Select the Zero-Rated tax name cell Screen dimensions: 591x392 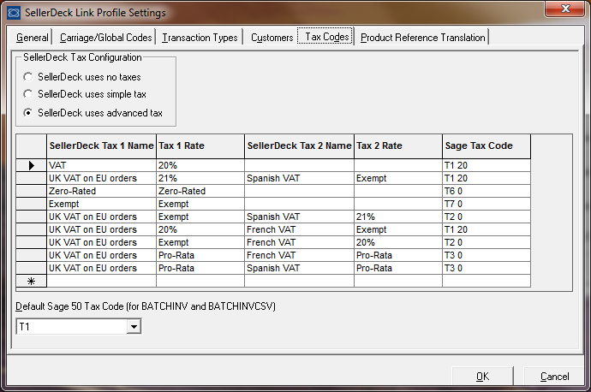click(x=101, y=191)
